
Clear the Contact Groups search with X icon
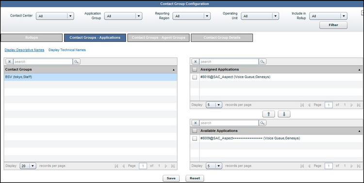[x=9, y=62]
